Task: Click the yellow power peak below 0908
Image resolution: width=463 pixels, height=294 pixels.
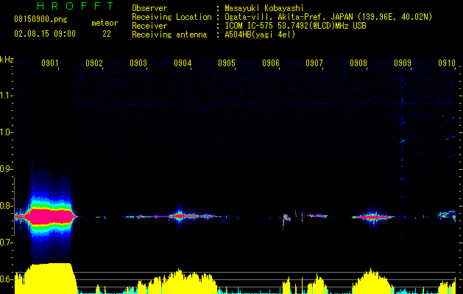Action: tap(372, 281)
